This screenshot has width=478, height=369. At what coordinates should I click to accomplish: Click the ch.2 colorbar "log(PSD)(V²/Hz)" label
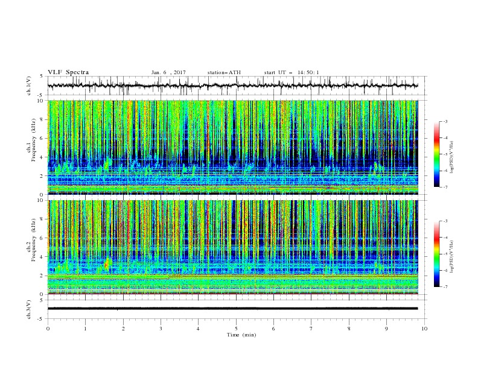tap(452, 257)
